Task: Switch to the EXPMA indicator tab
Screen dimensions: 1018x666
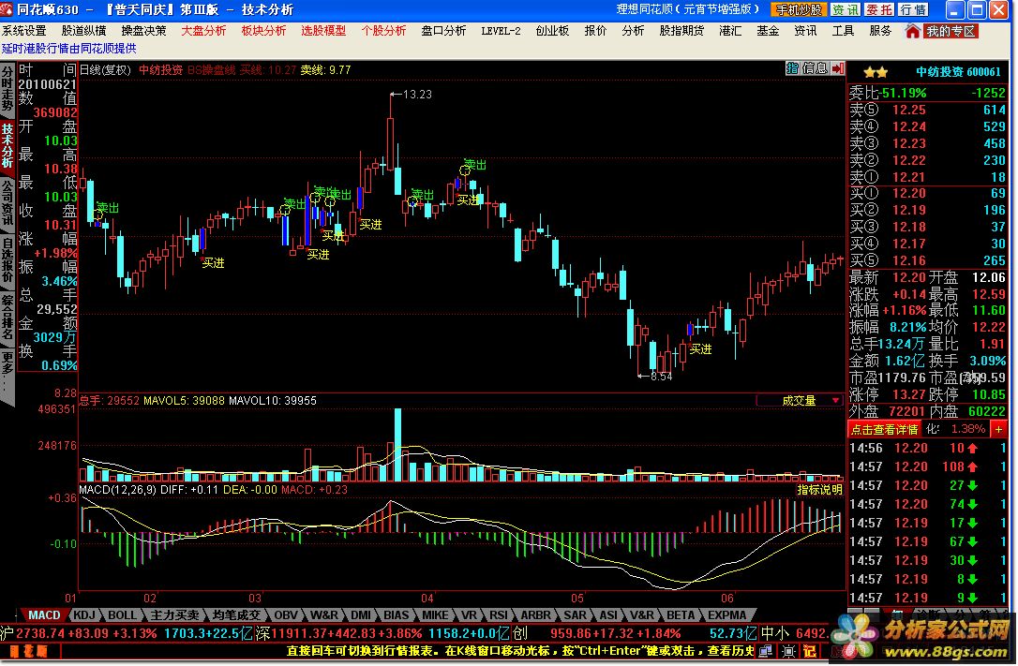Action: click(726, 614)
